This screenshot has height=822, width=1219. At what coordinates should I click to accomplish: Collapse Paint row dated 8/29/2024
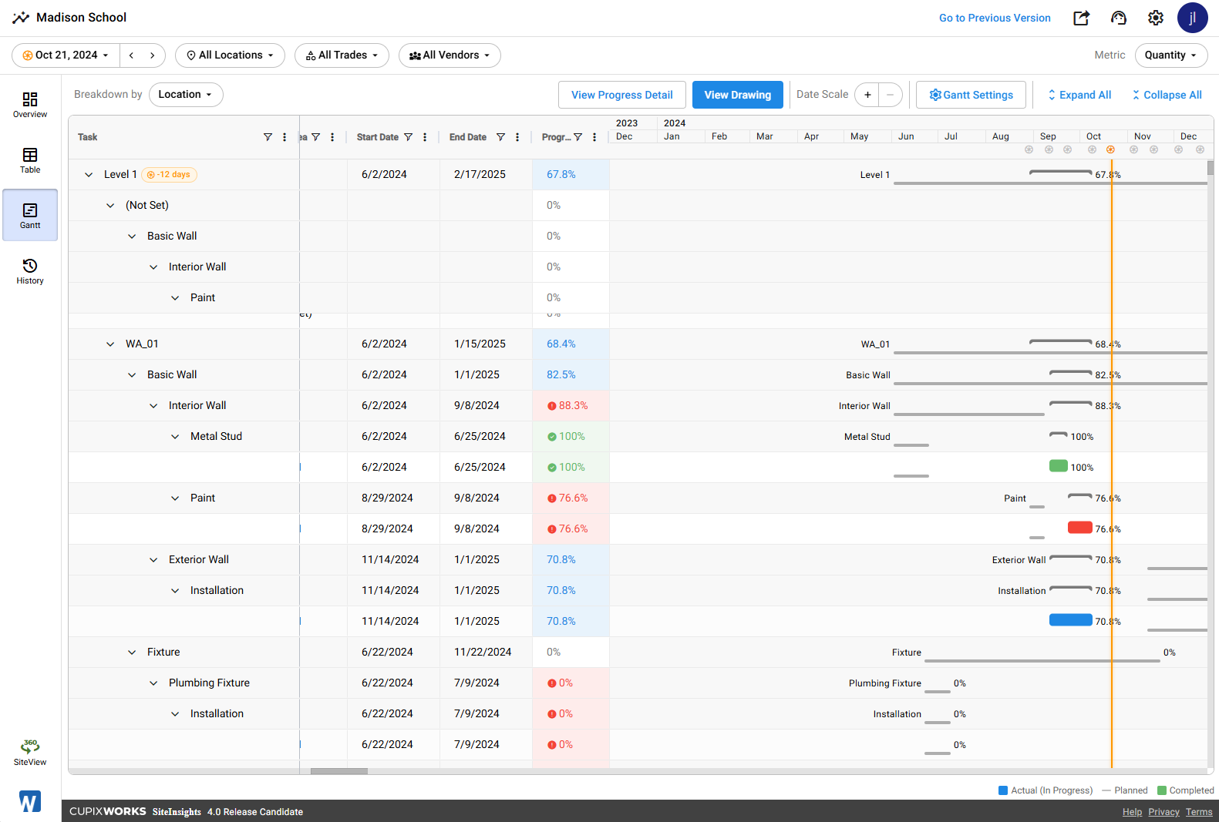[175, 498]
